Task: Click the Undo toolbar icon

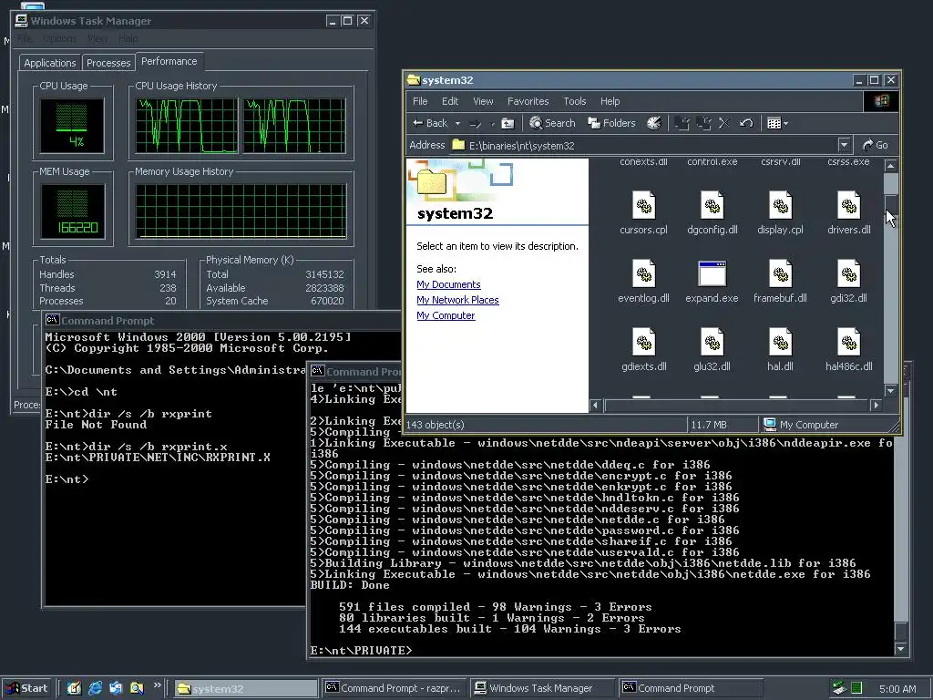Action: pos(746,123)
